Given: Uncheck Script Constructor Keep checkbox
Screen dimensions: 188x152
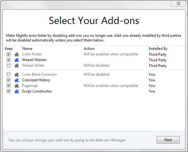Looking at the screenshot, I should pyautogui.click(x=8, y=91).
